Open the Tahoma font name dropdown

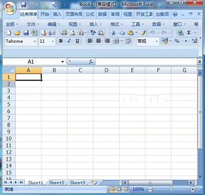[x=35, y=41]
